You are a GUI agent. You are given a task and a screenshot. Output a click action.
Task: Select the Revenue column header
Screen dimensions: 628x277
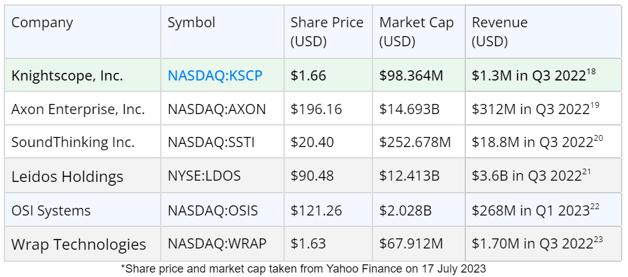[x=500, y=32]
